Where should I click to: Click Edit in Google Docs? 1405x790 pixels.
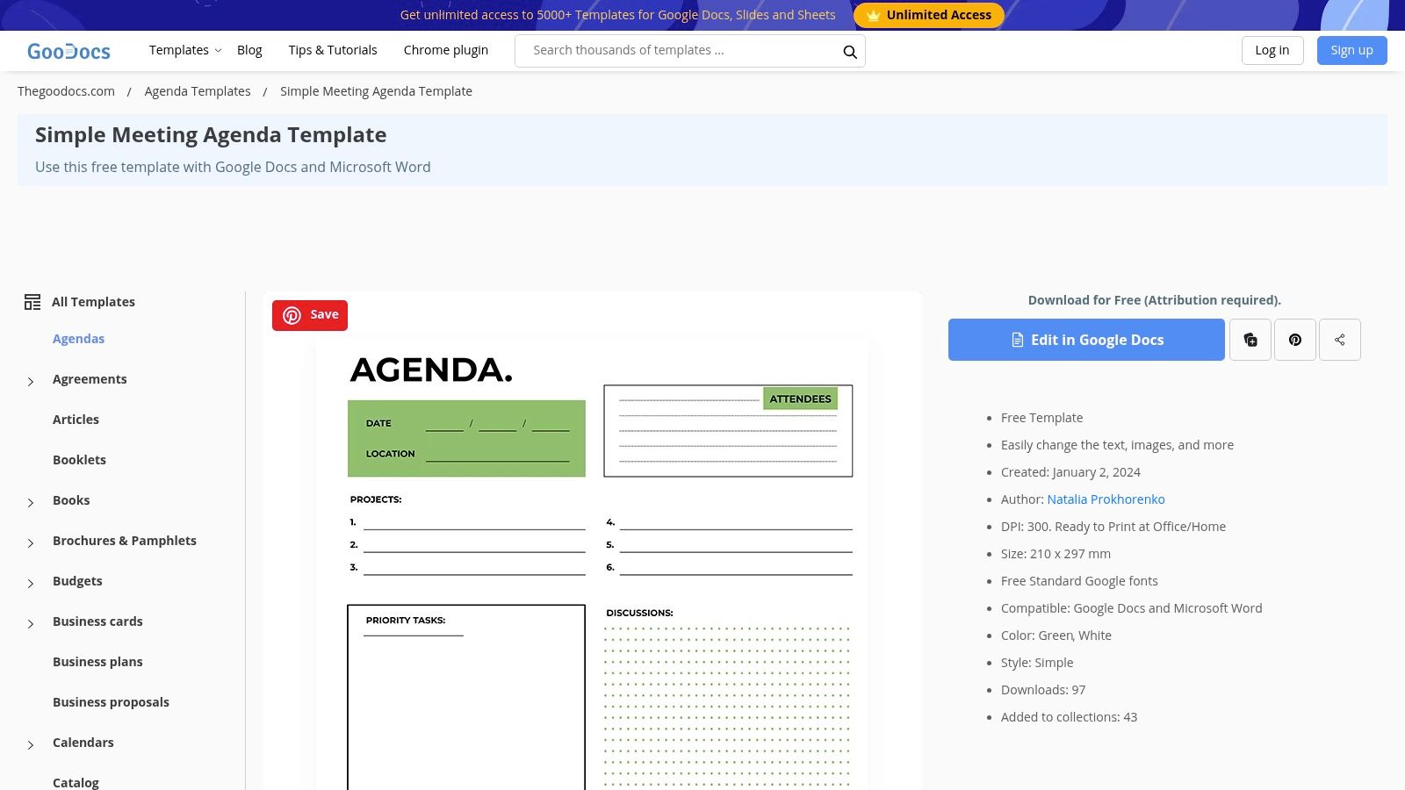pos(1086,340)
